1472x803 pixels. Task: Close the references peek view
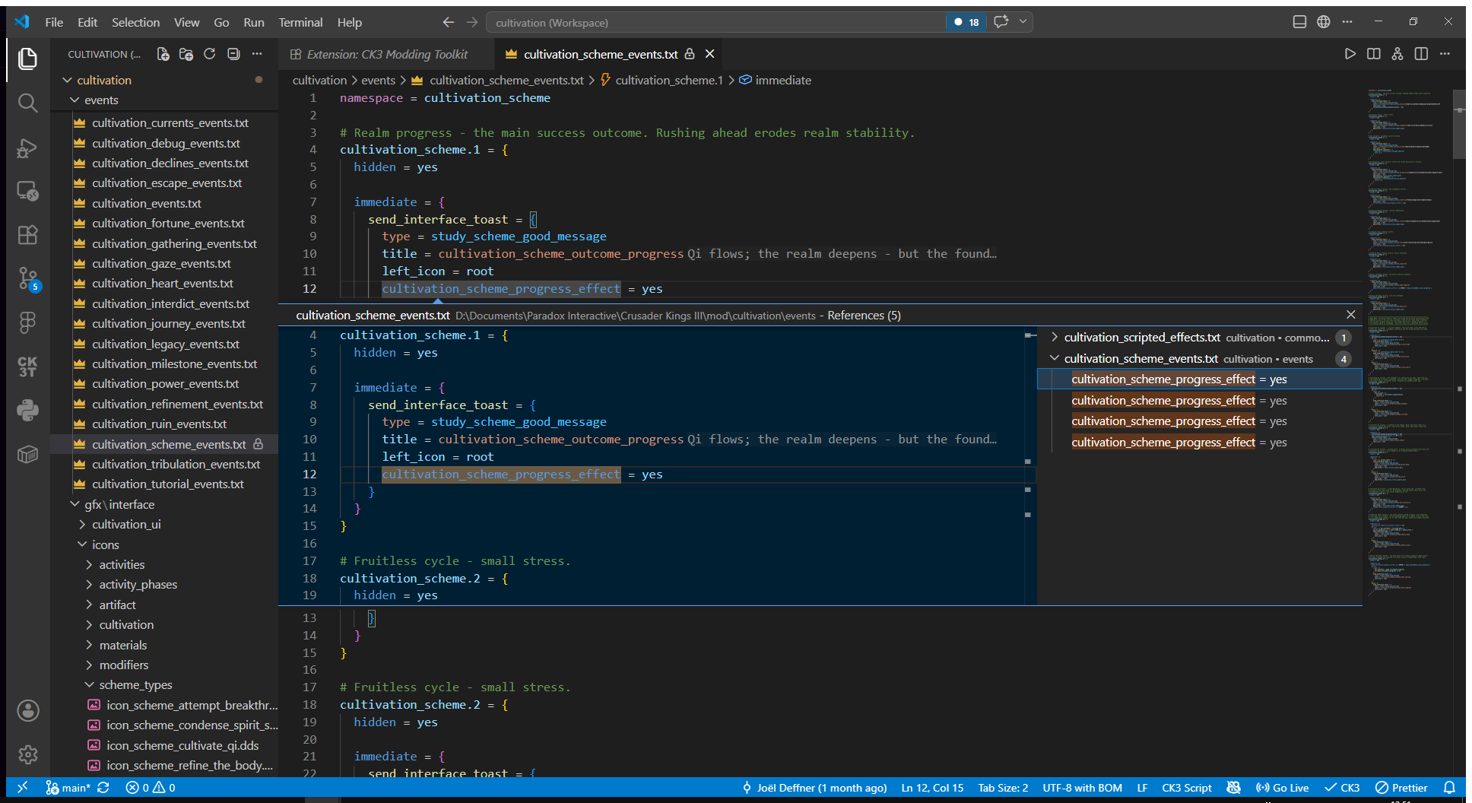coord(1350,315)
